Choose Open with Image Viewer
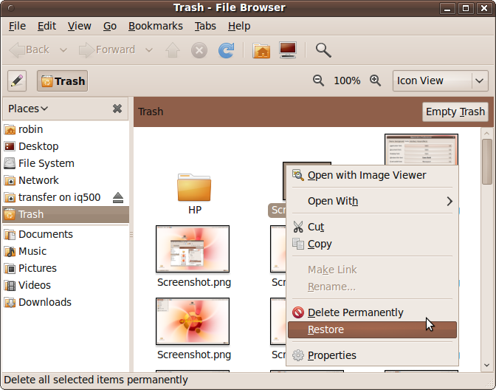The height and width of the screenshot is (390, 496). [372, 175]
